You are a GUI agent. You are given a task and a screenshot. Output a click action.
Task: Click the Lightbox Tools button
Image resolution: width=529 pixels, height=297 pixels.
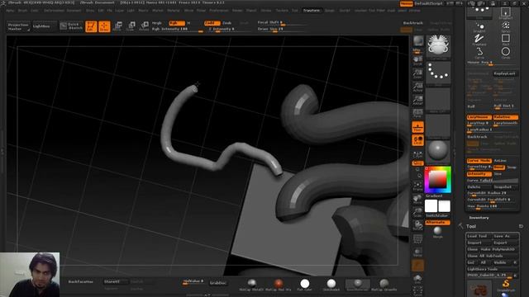492,269
